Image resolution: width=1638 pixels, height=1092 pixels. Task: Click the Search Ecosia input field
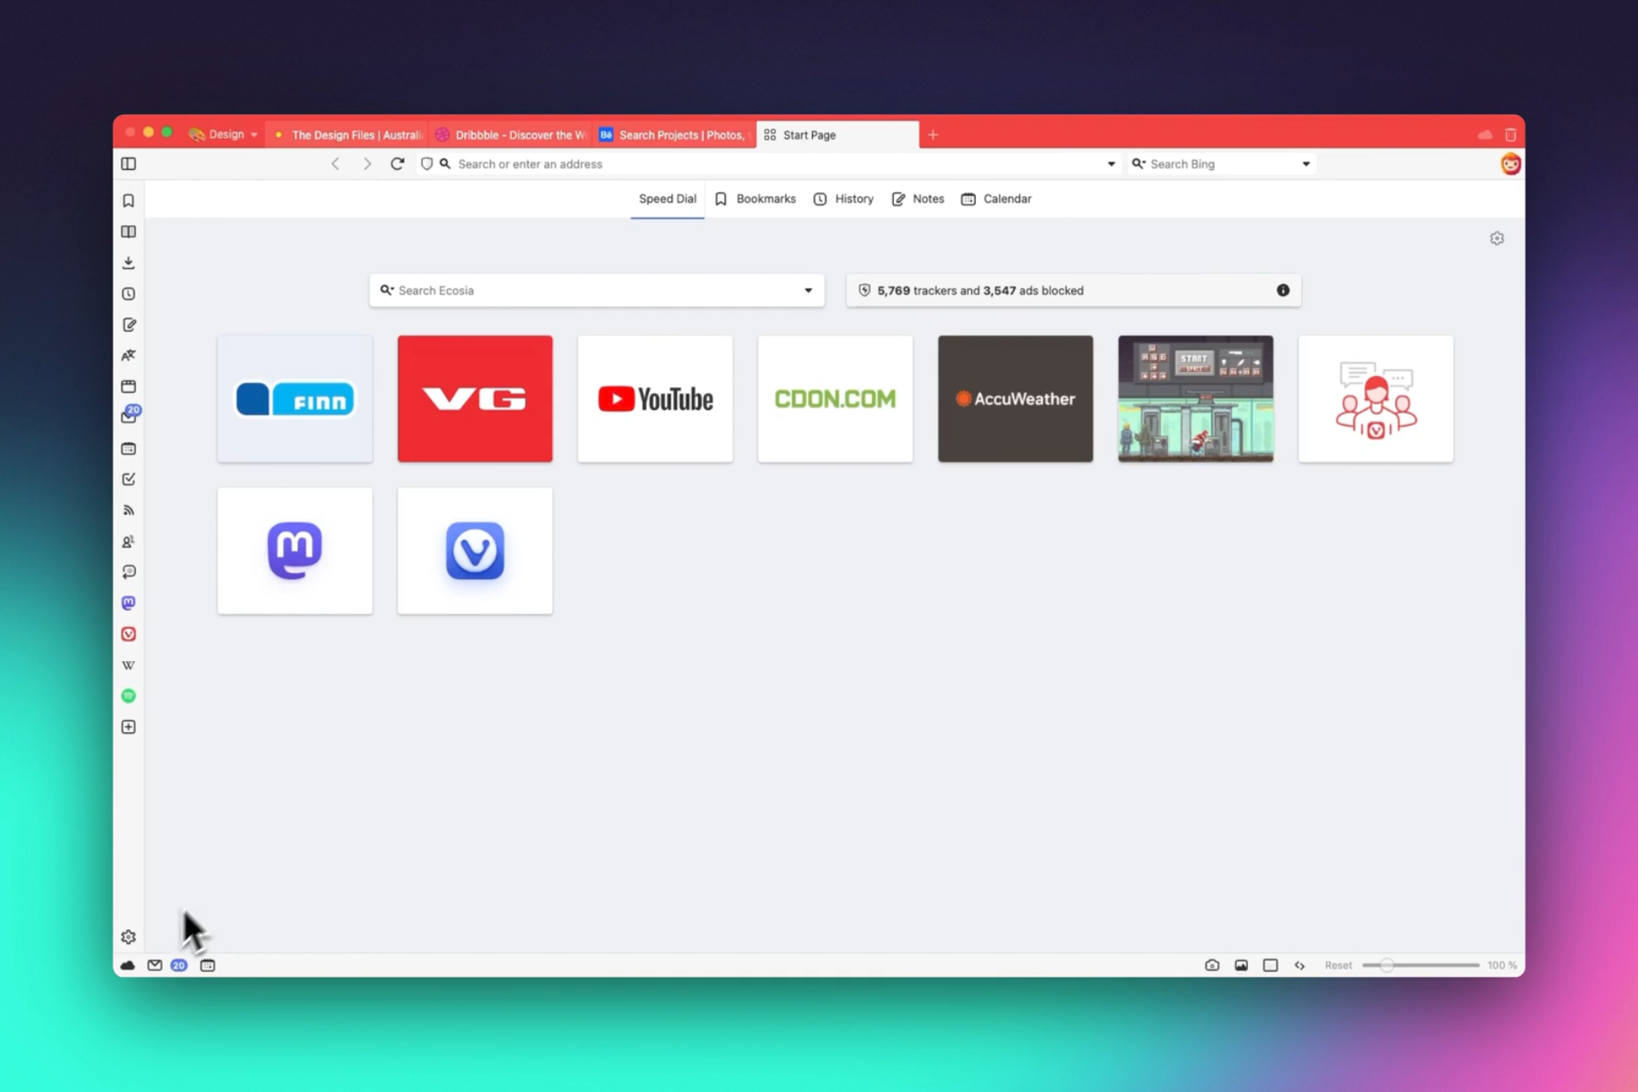(x=597, y=291)
